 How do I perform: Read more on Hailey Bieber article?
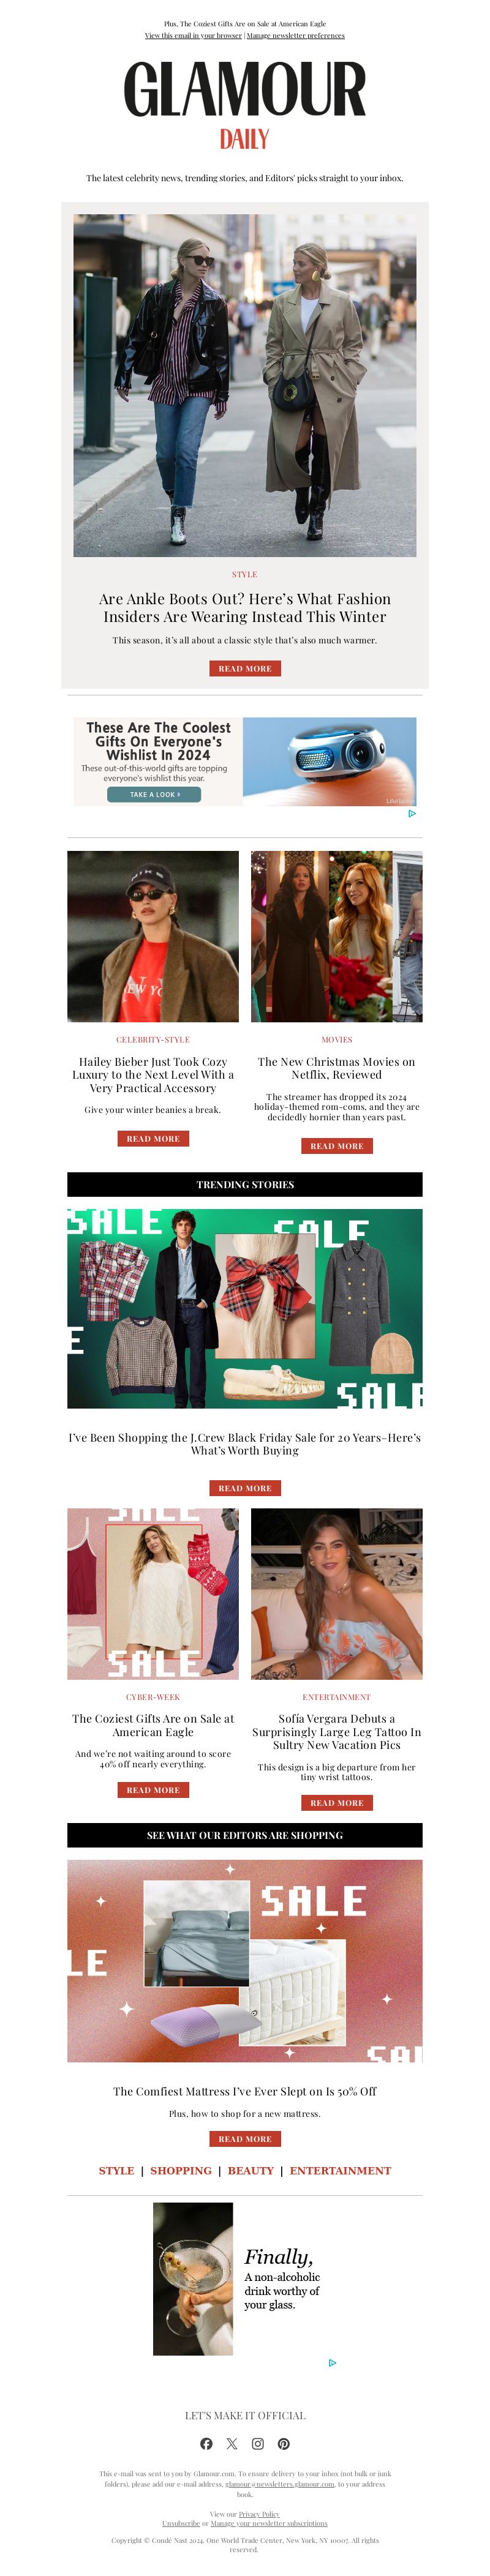[153, 1138]
